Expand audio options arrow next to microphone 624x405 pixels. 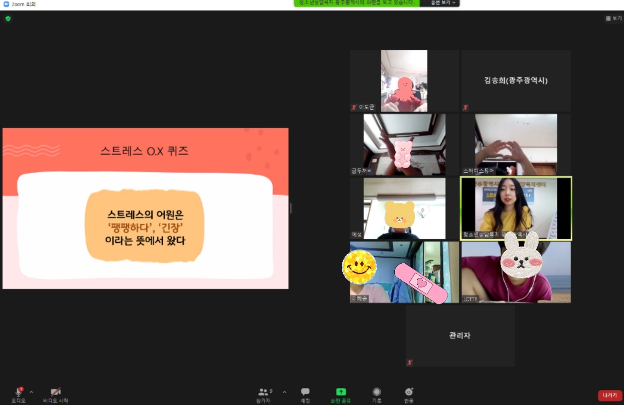[32, 392]
